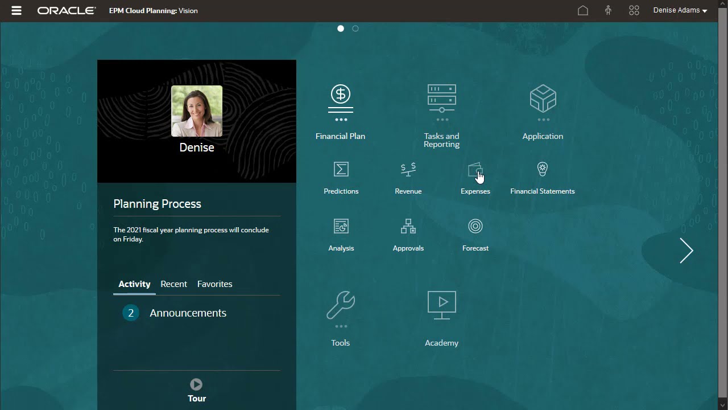Open the Tasks and Reporting cluster icon
Image resolution: width=728 pixels, height=410 pixels.
(x=442, y=99)
